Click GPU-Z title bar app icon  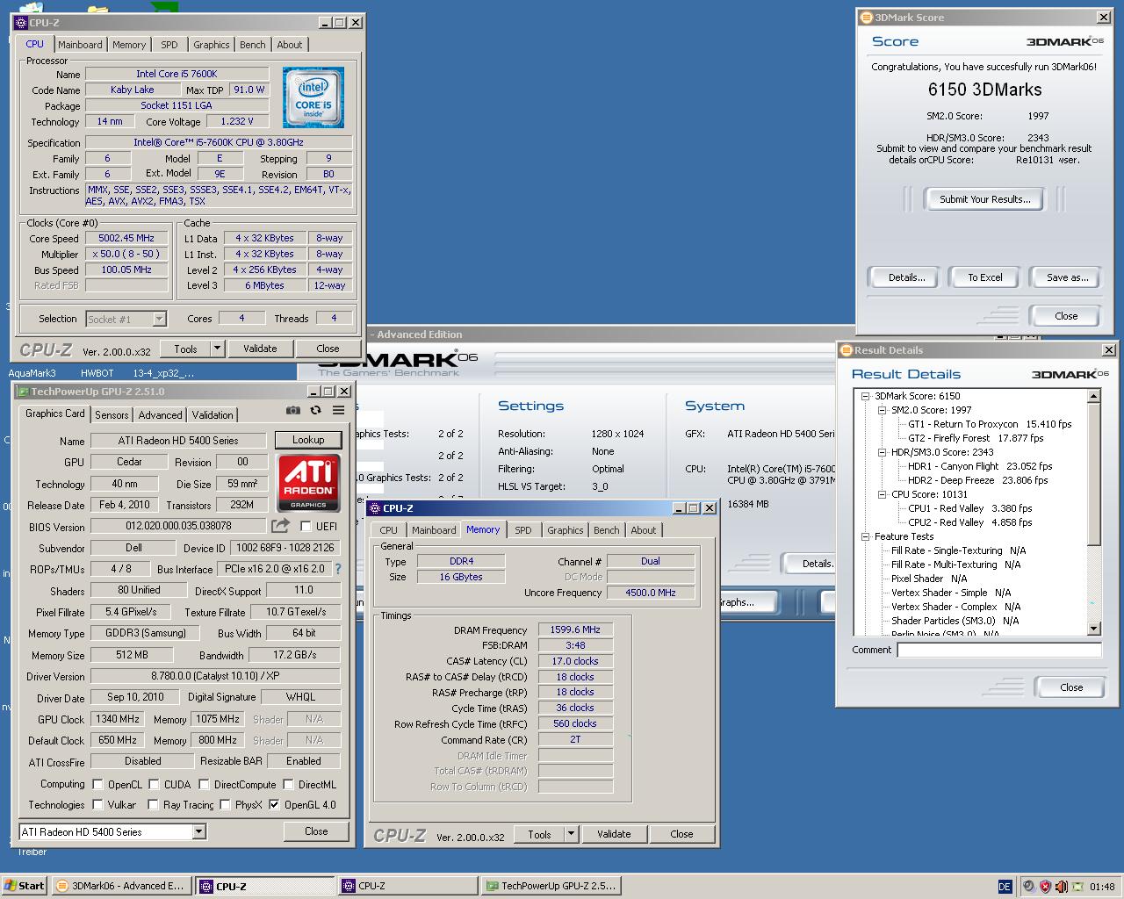coord(24,392)
